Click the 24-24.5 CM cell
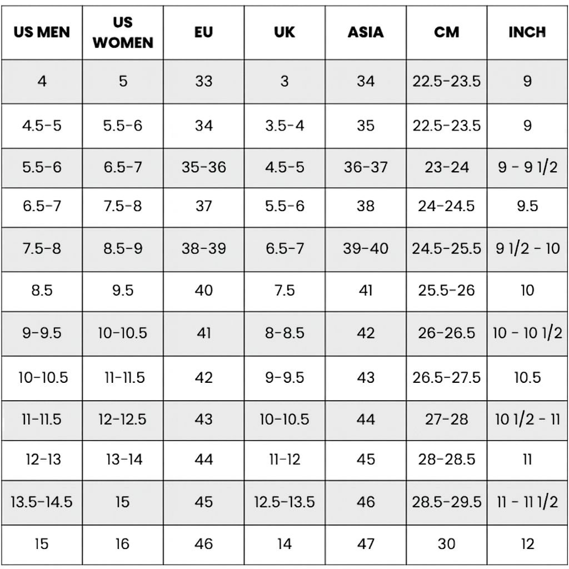 pos(446,206)
